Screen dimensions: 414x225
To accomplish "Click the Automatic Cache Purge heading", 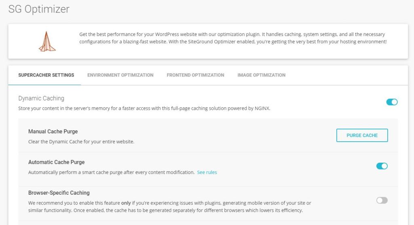I will click(57, 162).
